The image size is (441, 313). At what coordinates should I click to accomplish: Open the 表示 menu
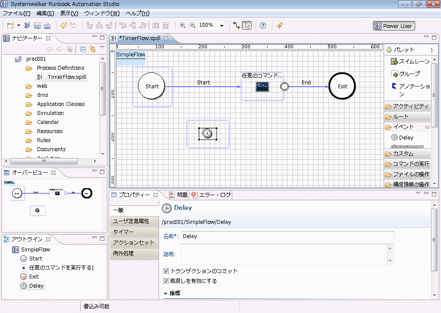point(69,13)
